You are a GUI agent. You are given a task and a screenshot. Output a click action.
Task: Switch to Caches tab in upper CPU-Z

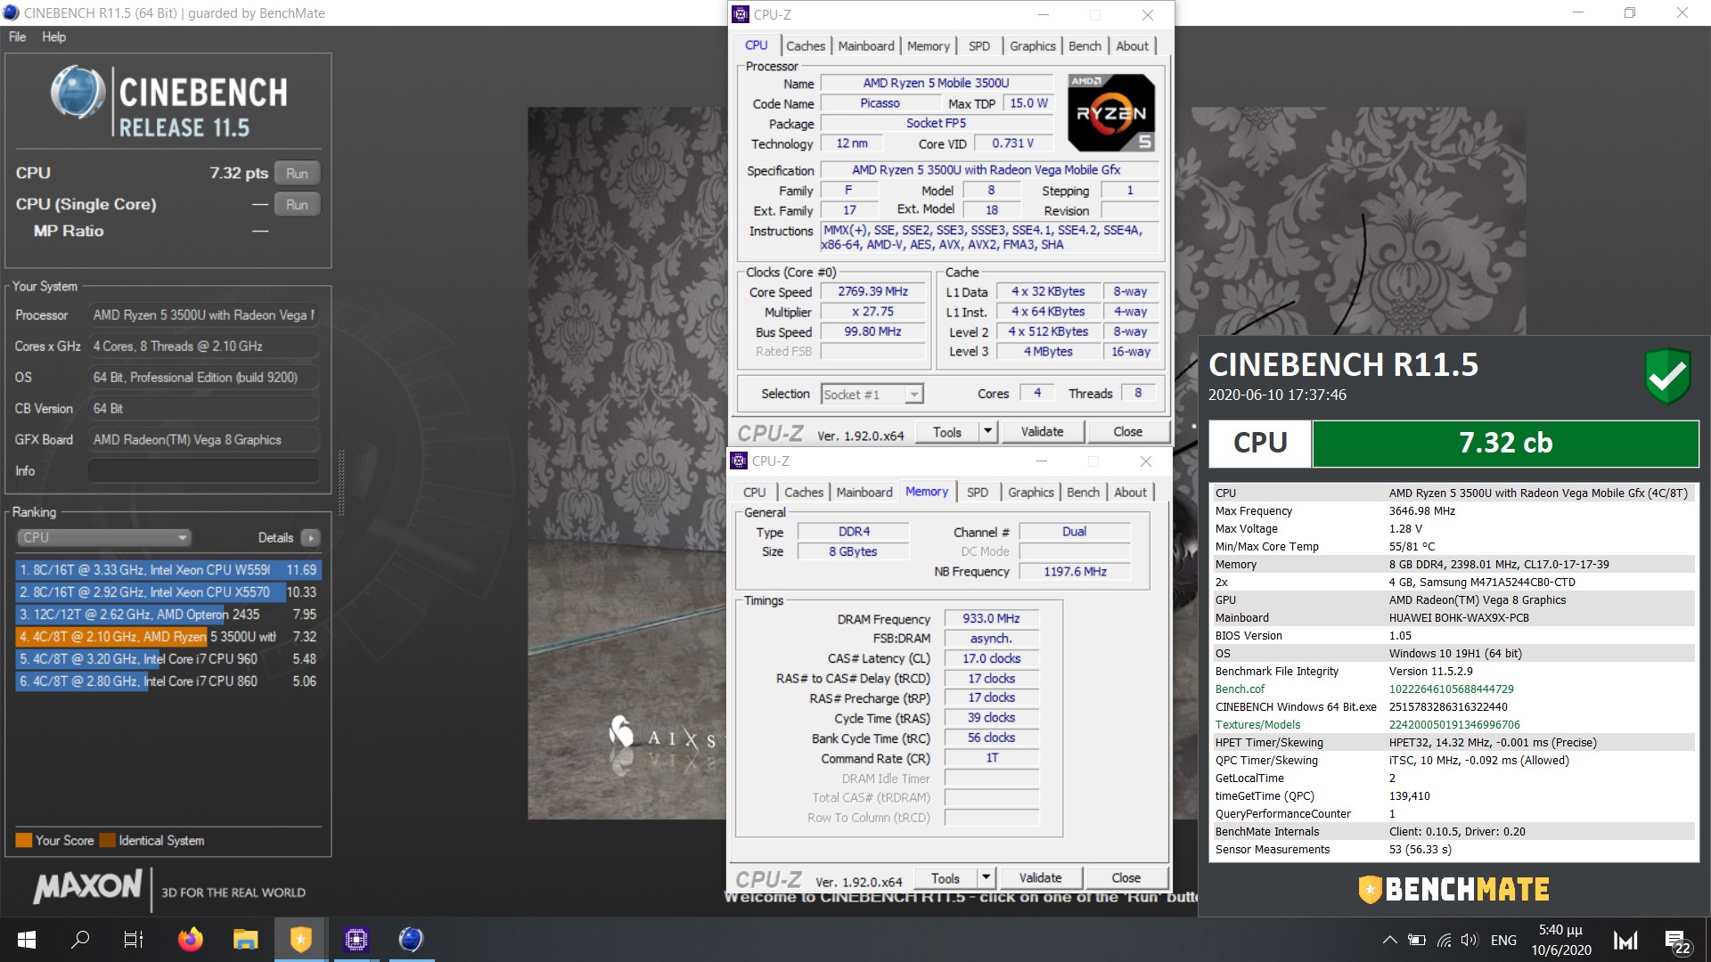[806, 46]
